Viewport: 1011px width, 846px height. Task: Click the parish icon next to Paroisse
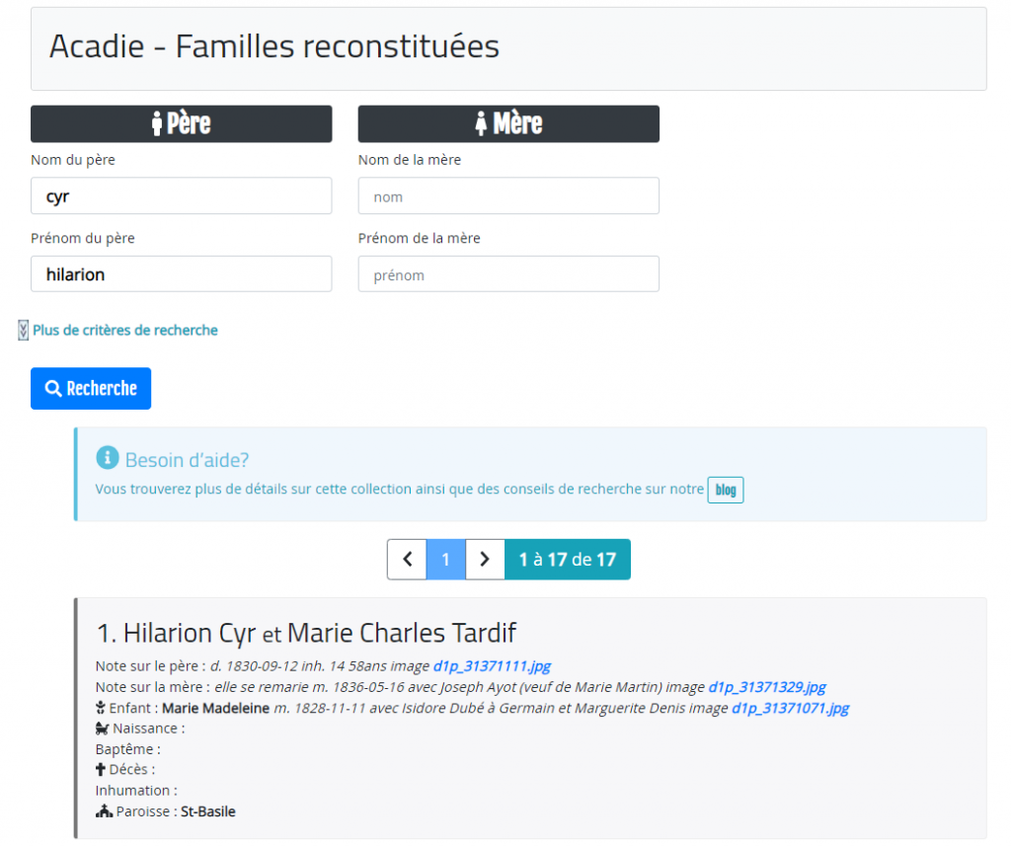point(103,811)
